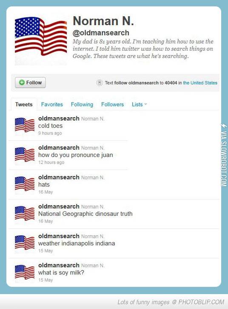
Task: Select the Tweets tab
Action: (x=24, y=104)
